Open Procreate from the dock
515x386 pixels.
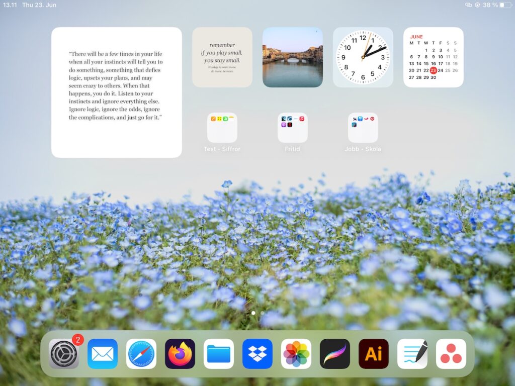click(335, 354)
